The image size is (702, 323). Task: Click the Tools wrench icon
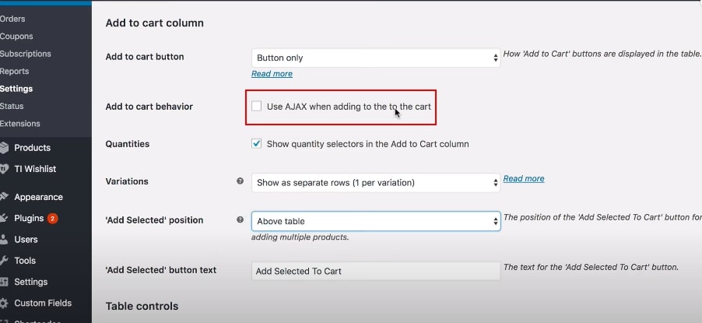(5, 261)
